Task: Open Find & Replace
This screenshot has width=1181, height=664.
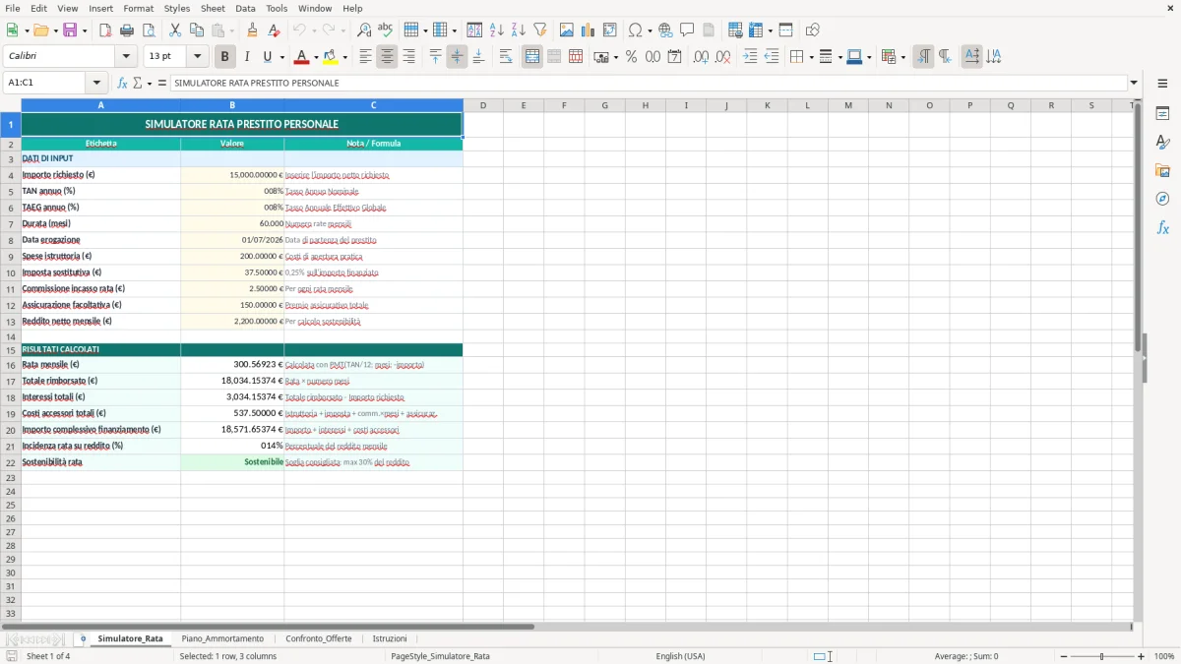Action: pos(363,30)
